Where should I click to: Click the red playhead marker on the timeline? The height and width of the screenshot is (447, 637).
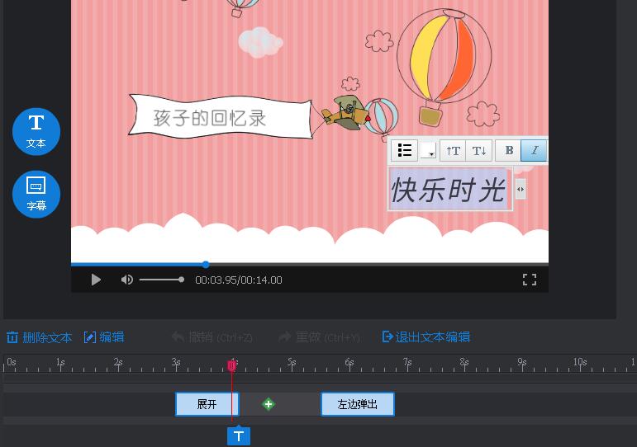pos(232,365)
